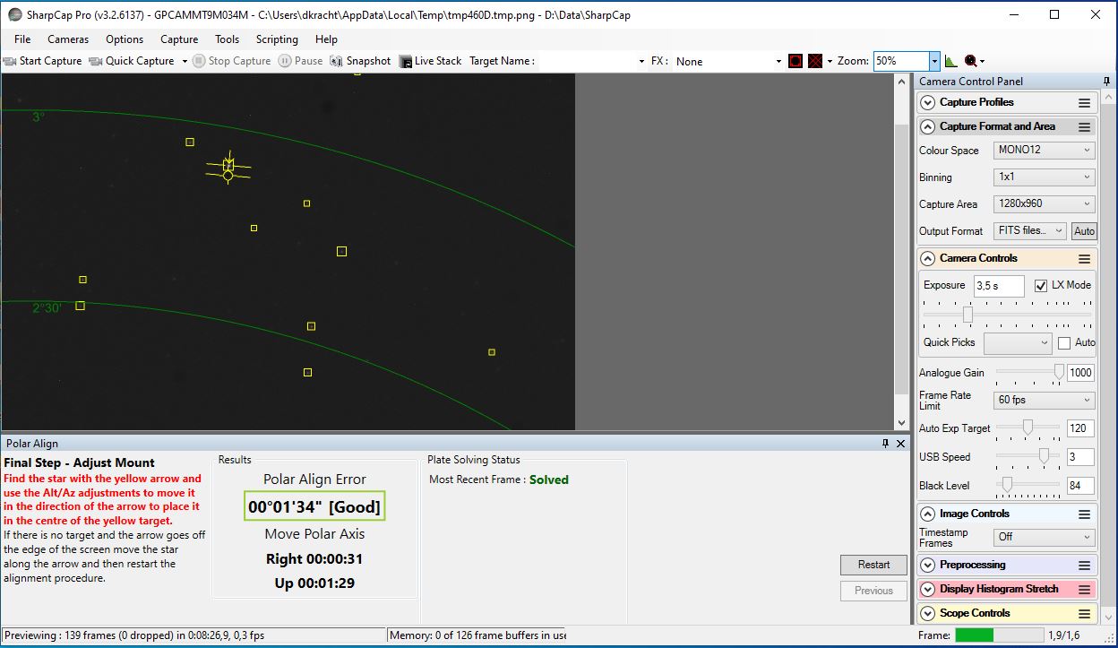Click the Quick Capture toolbar button
The width and height of the screenshot is (1118, 648).
[x=132, y=61]
